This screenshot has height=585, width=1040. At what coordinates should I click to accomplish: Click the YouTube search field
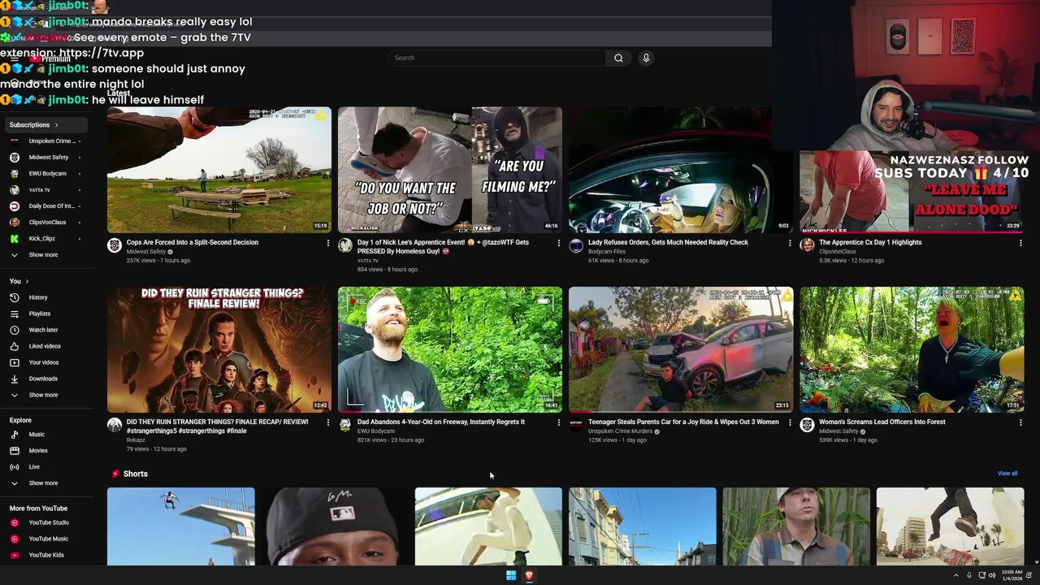click(x=496, y=58)
